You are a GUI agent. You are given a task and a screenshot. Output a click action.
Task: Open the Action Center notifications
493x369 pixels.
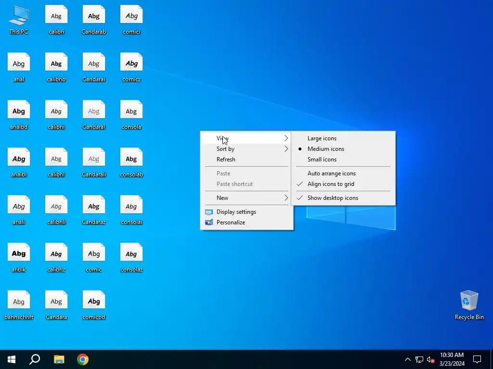477,359
